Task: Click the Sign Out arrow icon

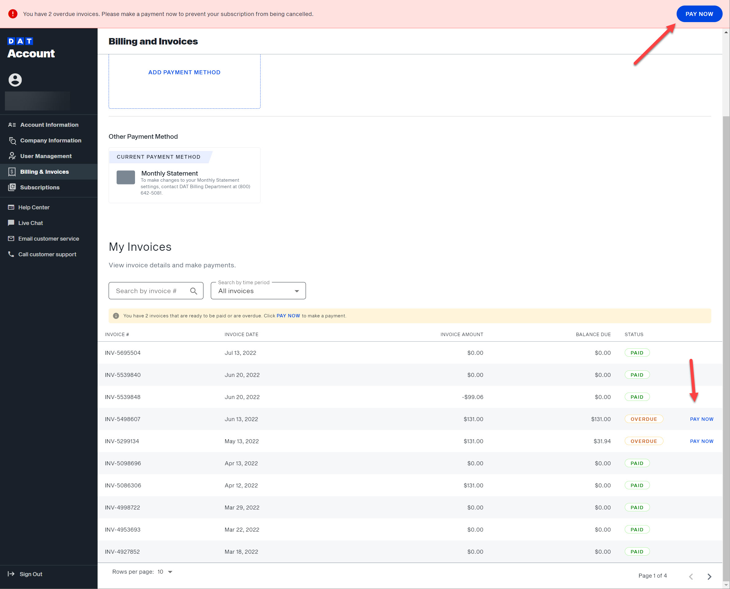Action: 11,574
